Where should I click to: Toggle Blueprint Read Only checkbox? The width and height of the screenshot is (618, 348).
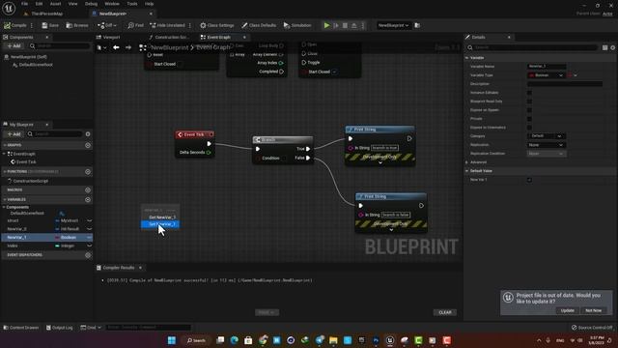tap(529, 101)
